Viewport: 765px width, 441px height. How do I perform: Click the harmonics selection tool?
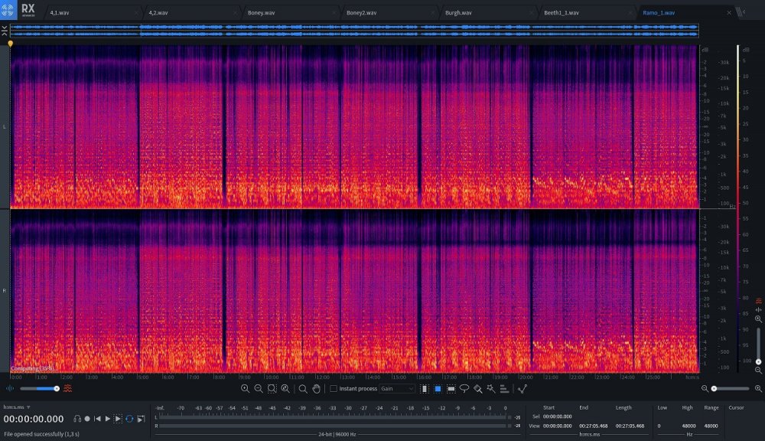(x=504, y=389)
